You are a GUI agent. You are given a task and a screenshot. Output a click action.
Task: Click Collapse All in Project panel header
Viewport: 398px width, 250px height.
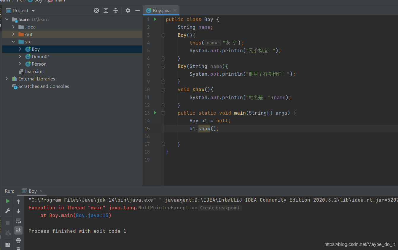click(x=116, y=10)
